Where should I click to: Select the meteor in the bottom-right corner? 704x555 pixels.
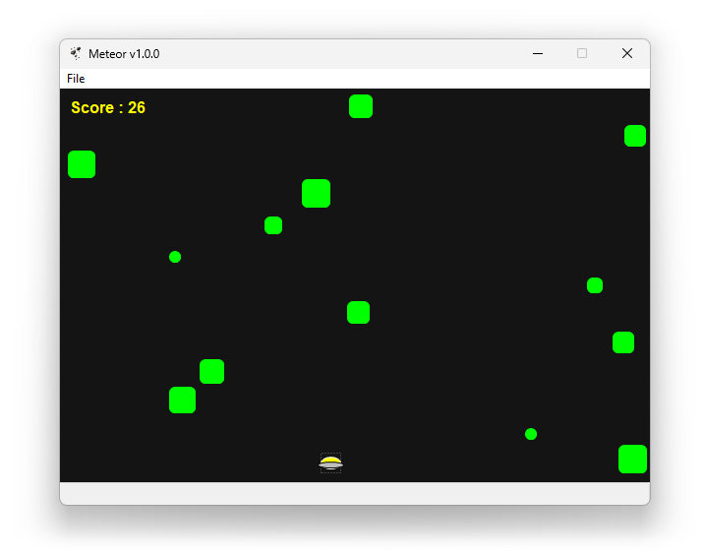632,459
